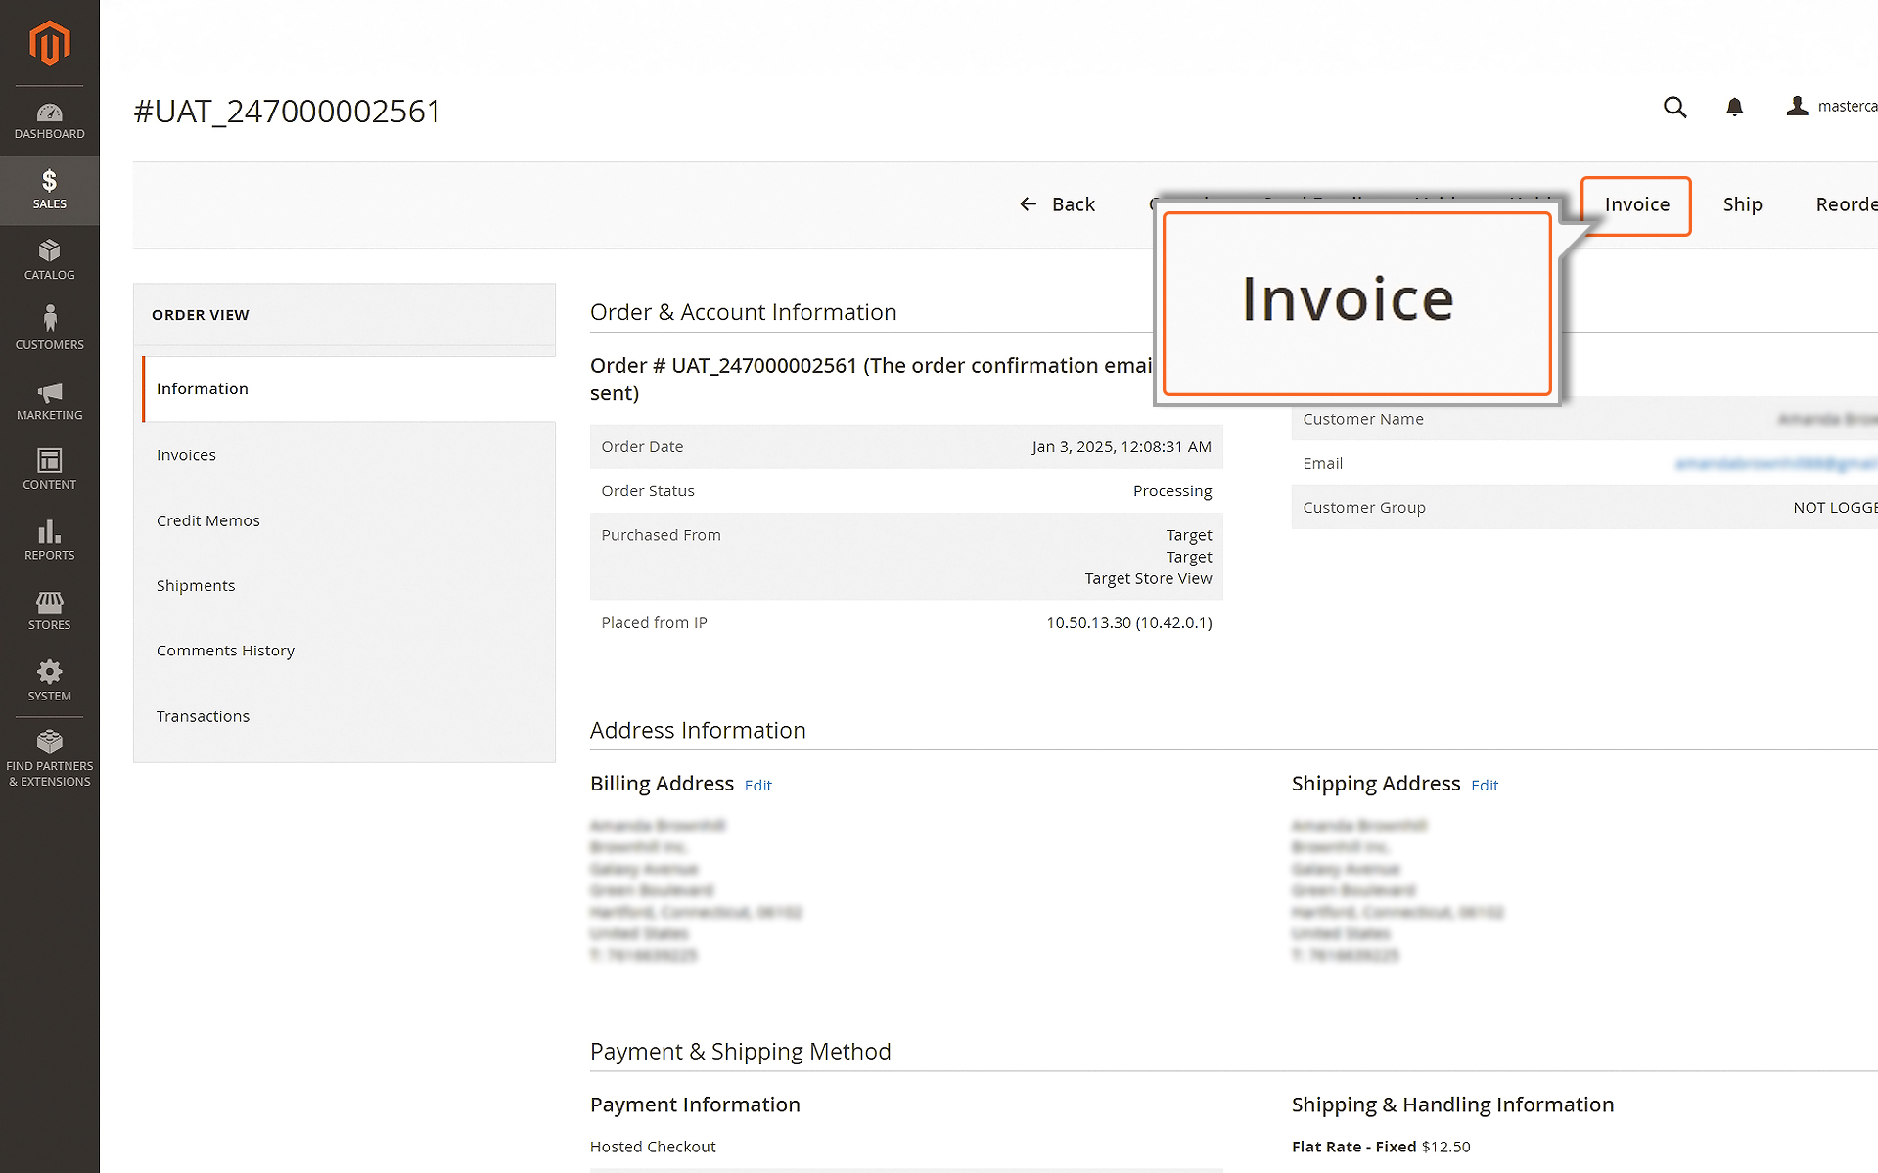Click the Order Date value
1878x1173 pixels.
(1122, 446)
